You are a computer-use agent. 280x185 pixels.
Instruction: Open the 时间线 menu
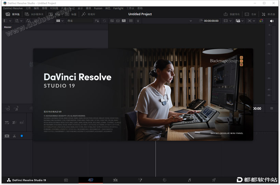(x=54, y=8)
